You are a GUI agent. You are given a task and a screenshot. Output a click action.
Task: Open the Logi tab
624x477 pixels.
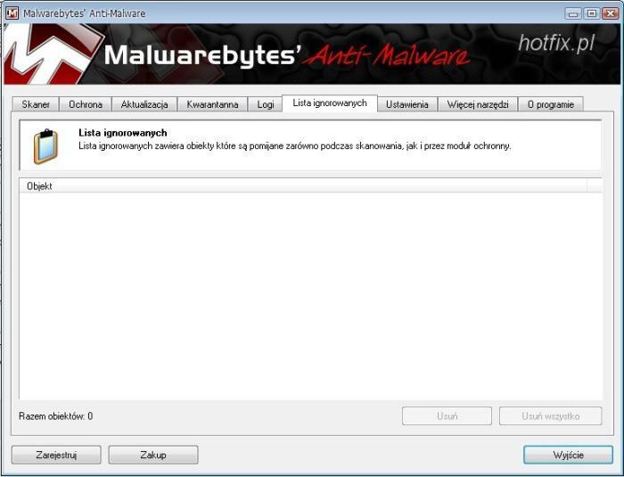(266, 104)
